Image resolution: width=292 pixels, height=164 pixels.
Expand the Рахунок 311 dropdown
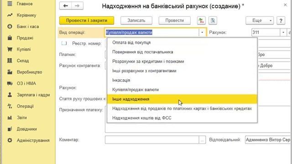coord(283,32)
